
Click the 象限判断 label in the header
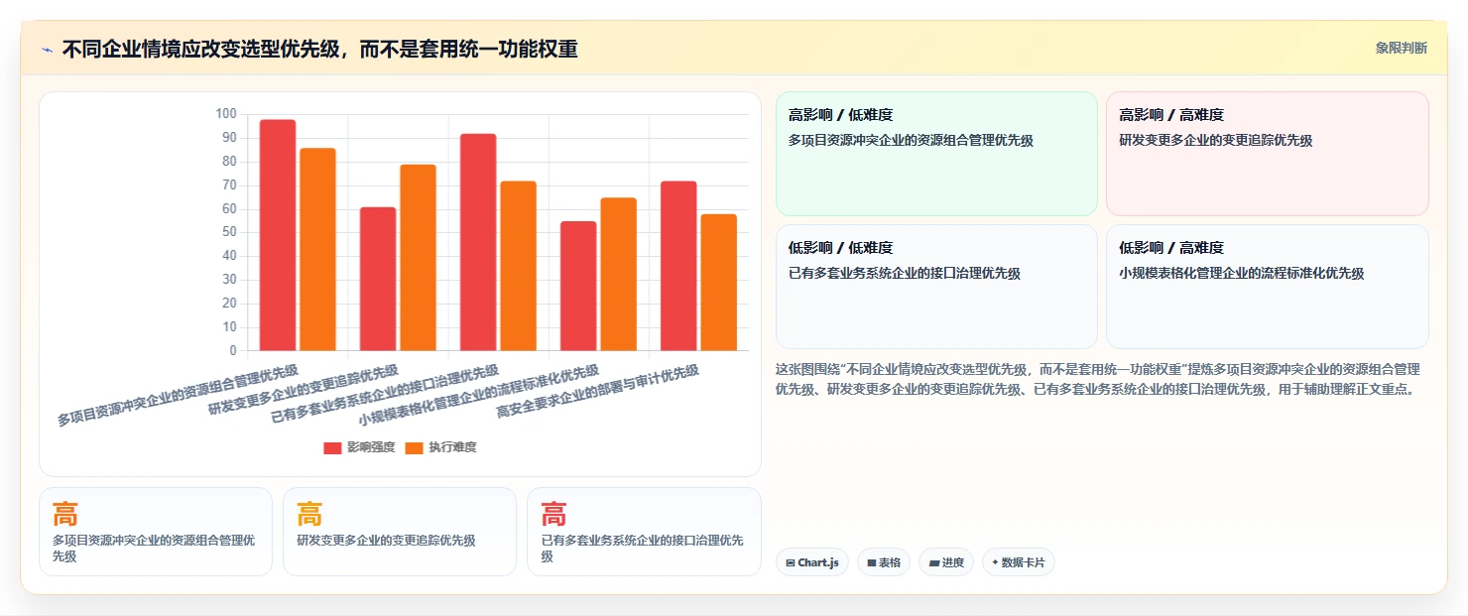pos(1401,48)
